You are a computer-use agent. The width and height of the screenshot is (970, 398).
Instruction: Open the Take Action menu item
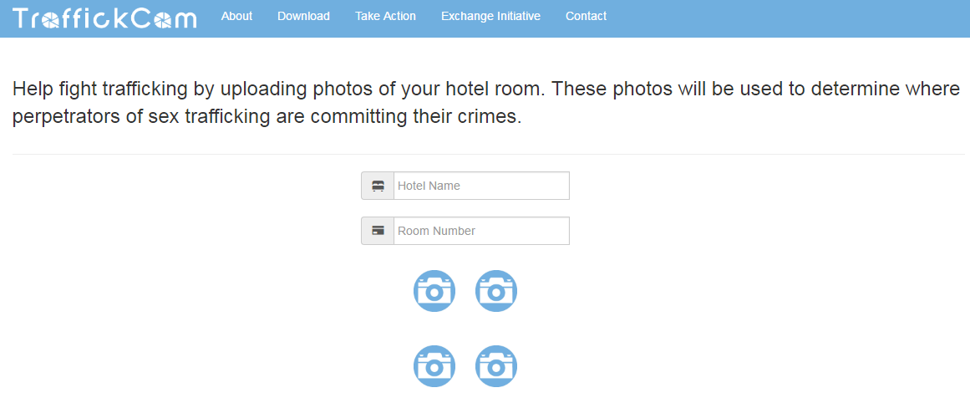pyautogui.click(x=385, y=16)
